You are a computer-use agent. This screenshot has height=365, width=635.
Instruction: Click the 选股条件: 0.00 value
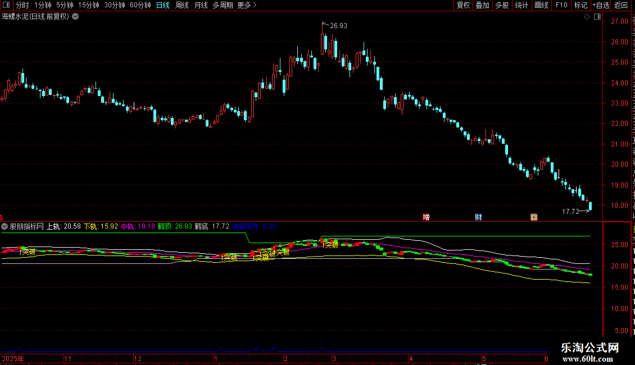coord(254,227)
